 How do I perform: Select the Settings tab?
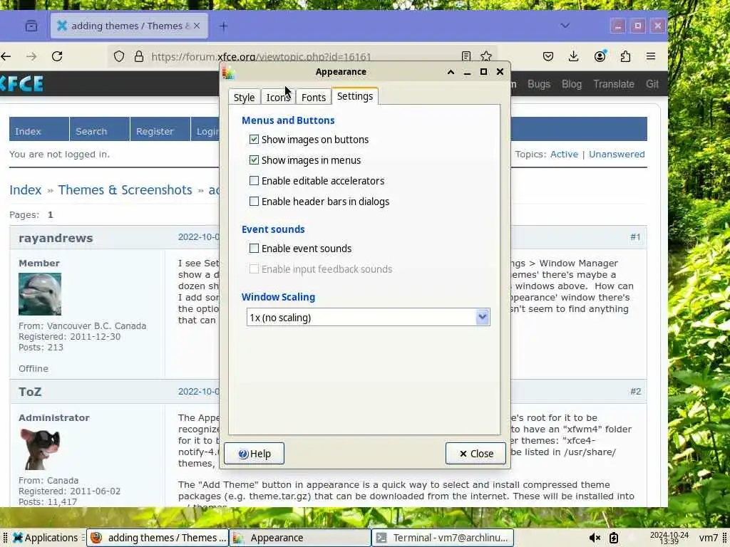pyautogui.click(x=355, y=96)
